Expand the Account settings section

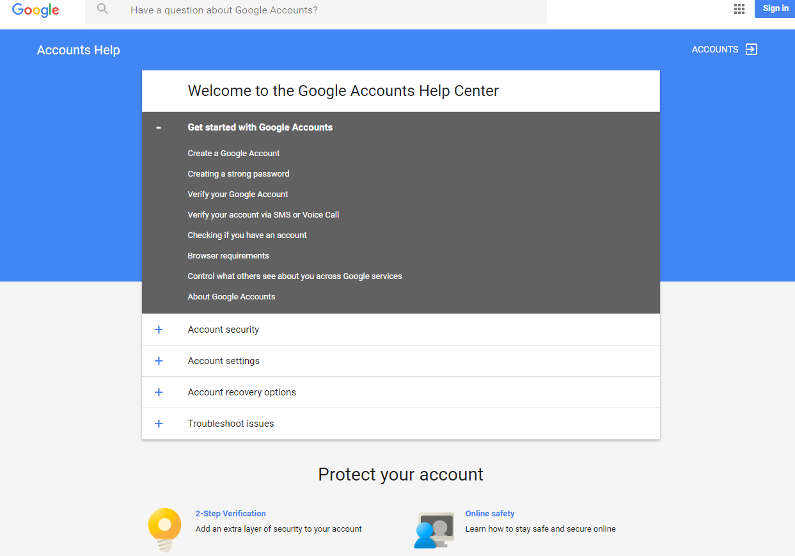tap(159, 361)
